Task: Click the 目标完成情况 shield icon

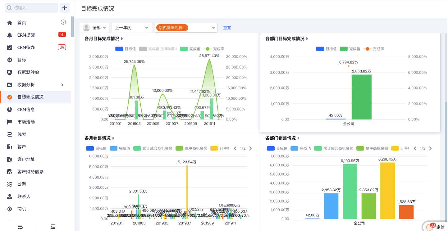Action: coord(10,97)
